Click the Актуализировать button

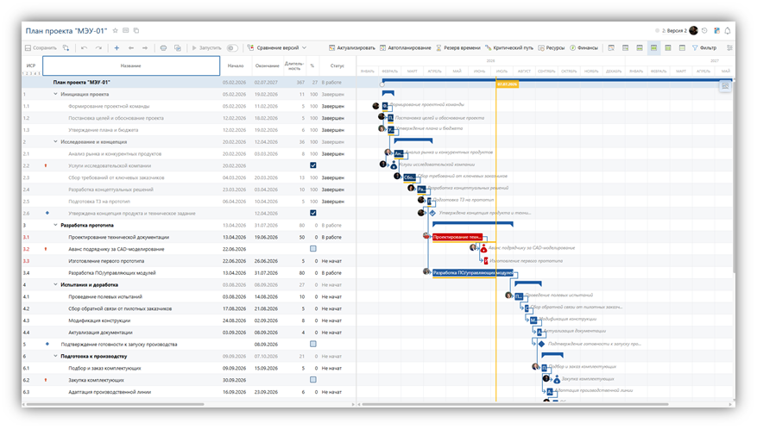352,47
